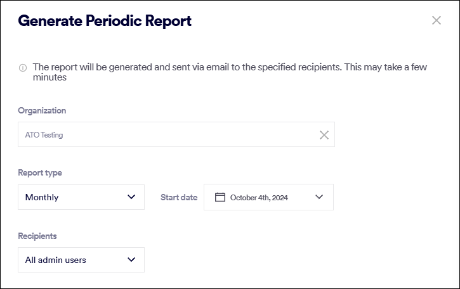This screenshot has width=460, height=289.
Task: Open the Start date picker chevron
Action: 319,197
